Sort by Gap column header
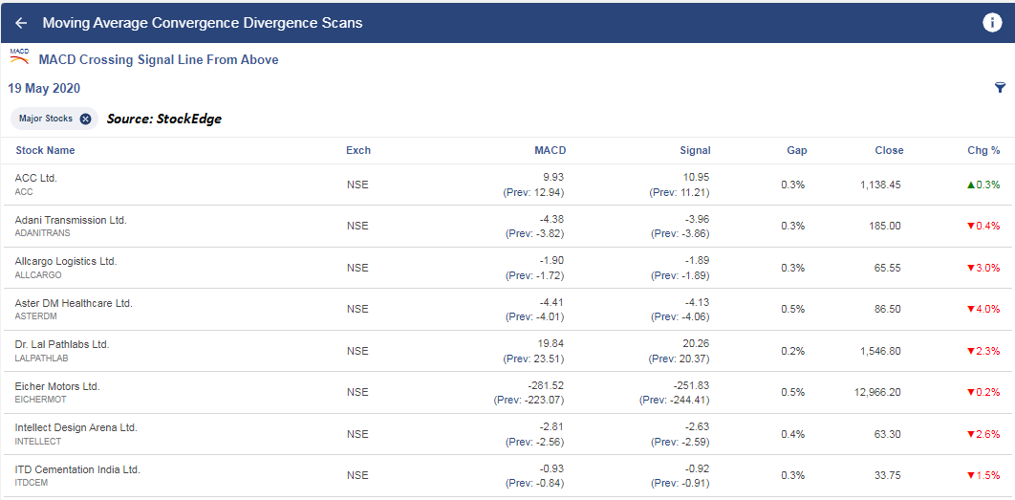This screenshot has width=1015, height=500. [797, 150]
